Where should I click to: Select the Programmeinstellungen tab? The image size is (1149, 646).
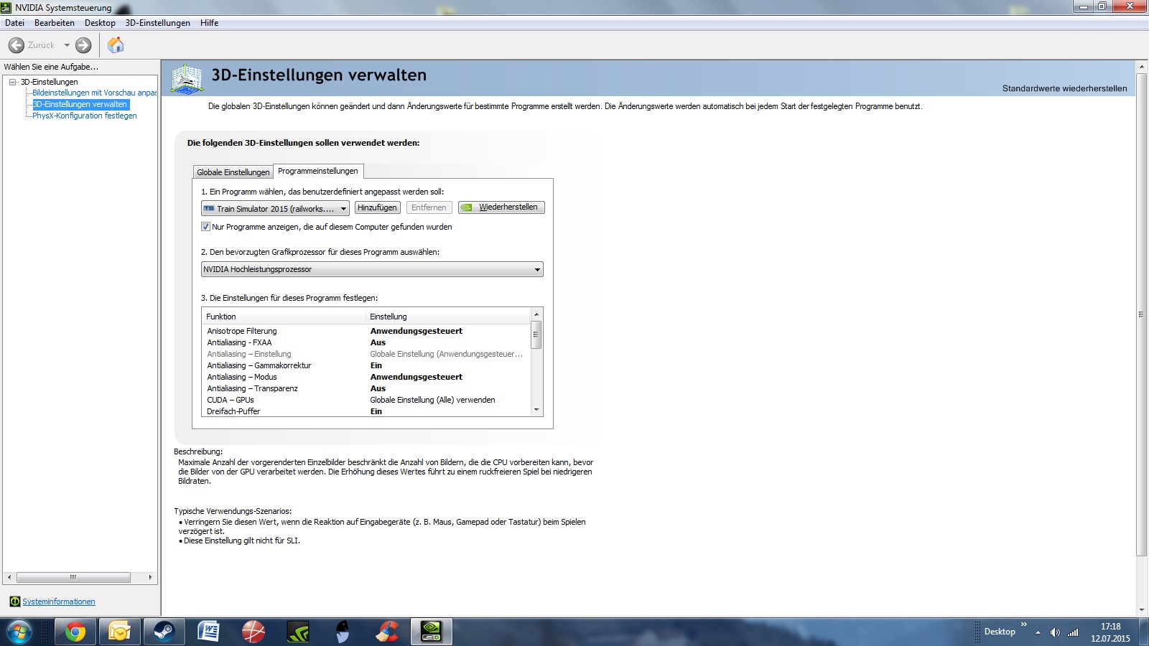coord(318,171)
